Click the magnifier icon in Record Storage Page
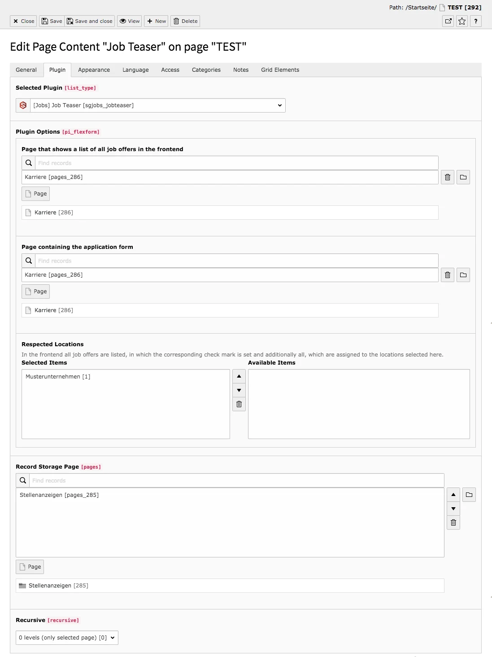Image resolution: width=492 pixels, height=657 pixels. click(x=22, y=480)
